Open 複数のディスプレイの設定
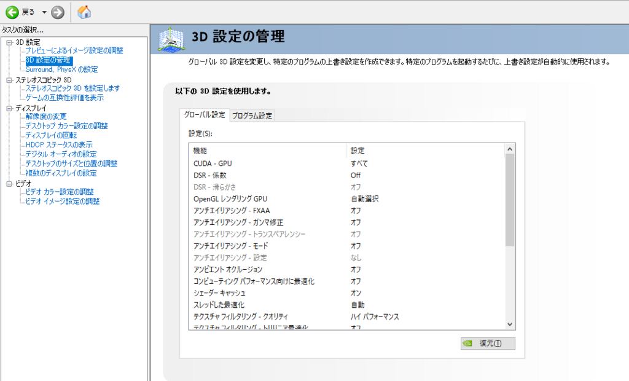The image size is (629, 381). click(61, 173)
